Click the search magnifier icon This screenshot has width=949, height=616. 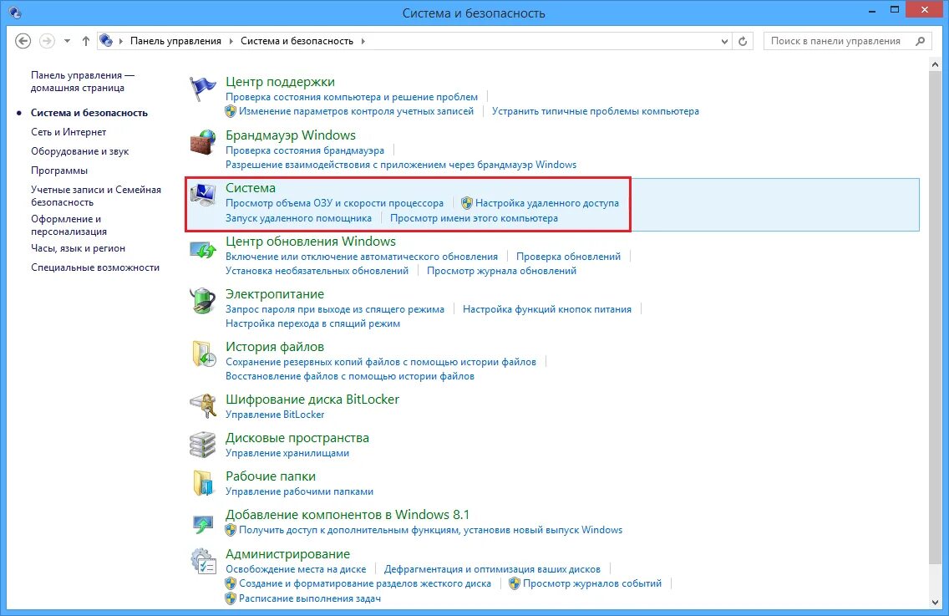920,41
